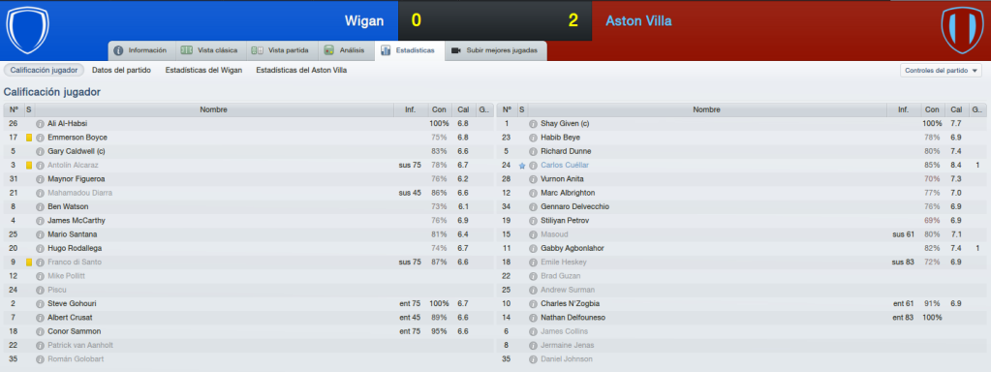
Task: Click the Wigan club crest icon
Action: (27, 30)
